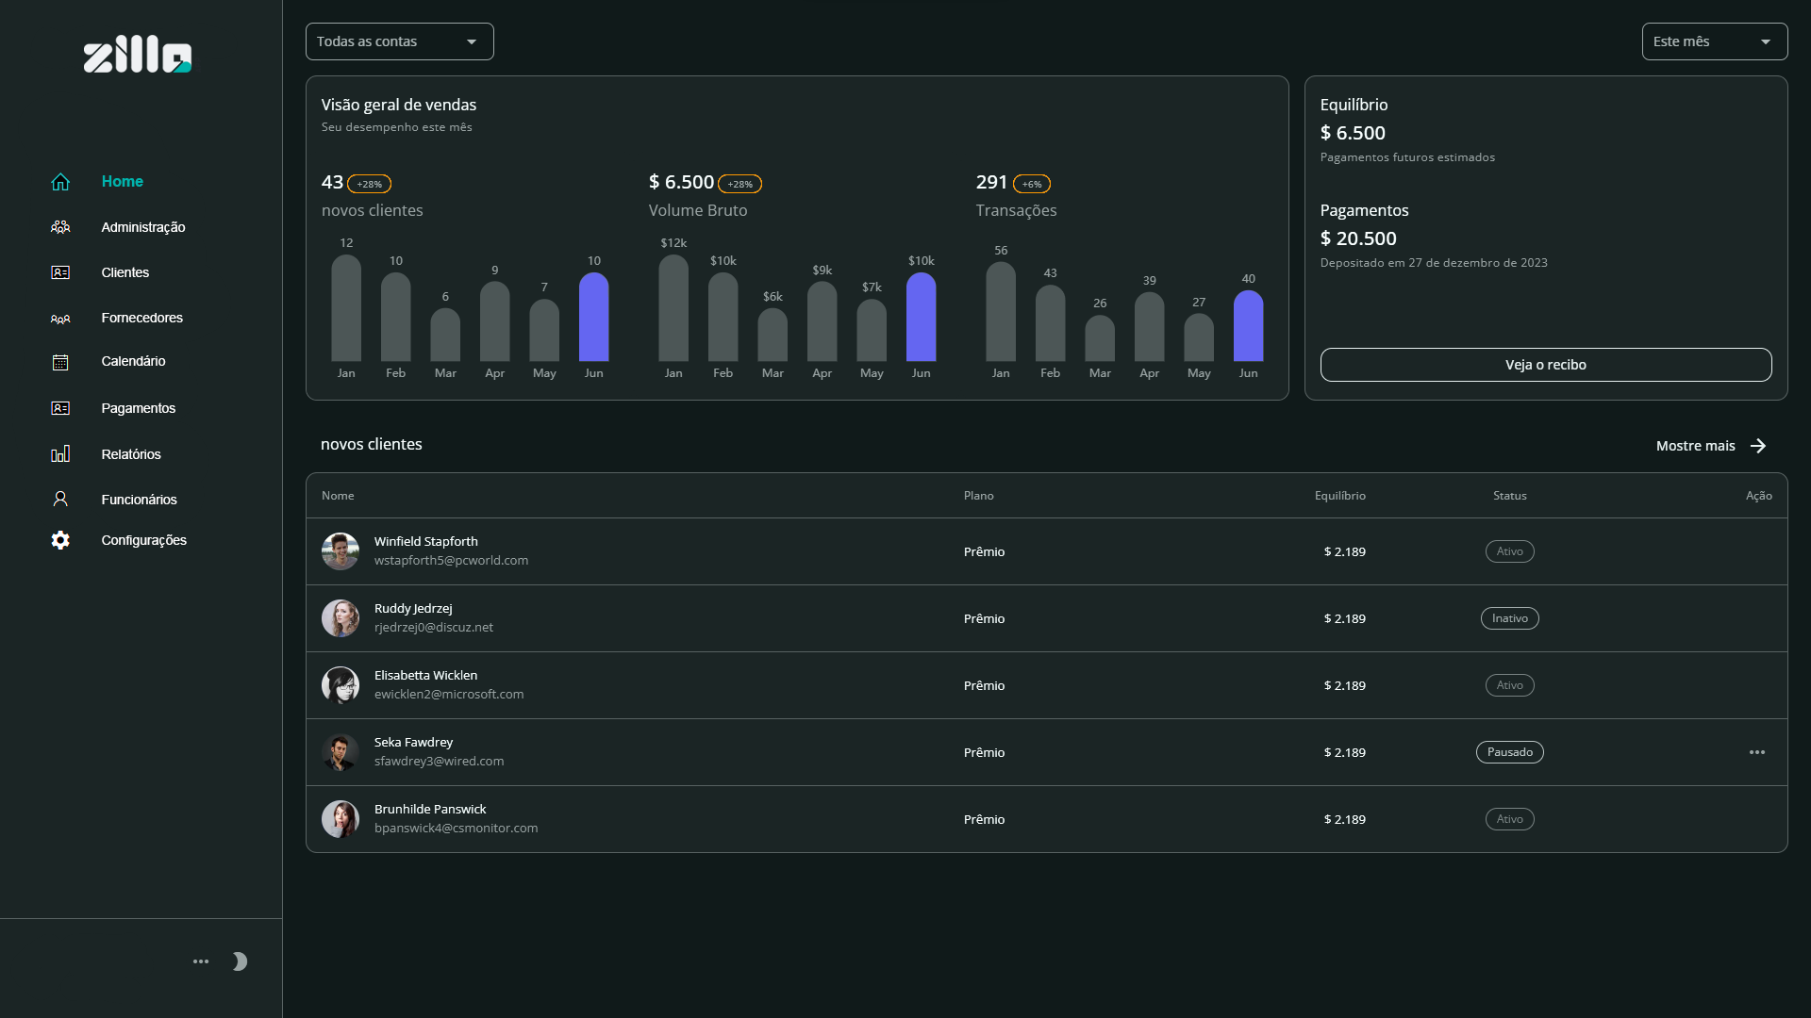Follow the Mostre mais link
Viewport: 1811px width, 1018px height.
coord(1711,446)
